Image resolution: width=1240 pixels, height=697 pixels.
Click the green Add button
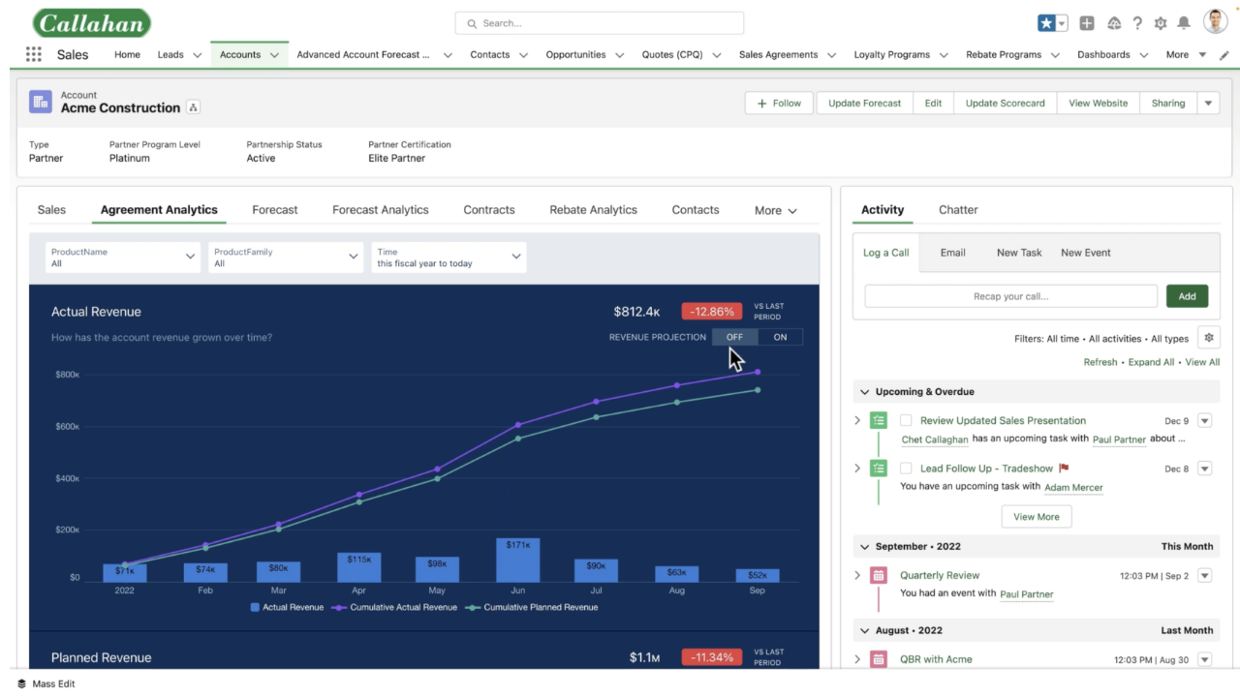[x=1187, y=296]
